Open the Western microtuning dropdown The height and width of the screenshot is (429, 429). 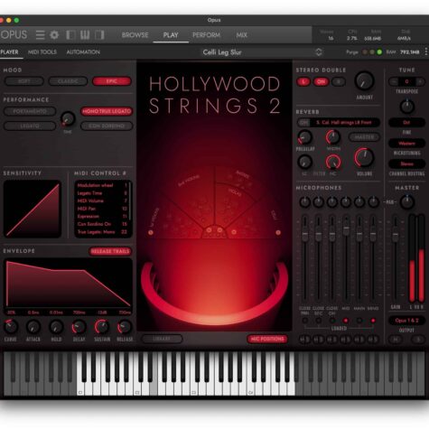[406, 144]
